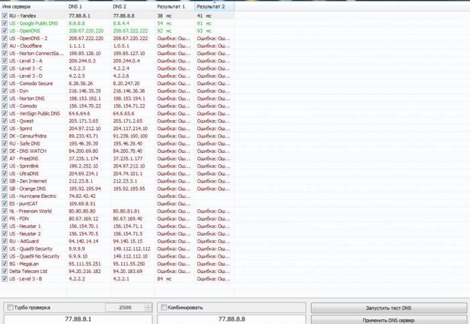This screenshot has height=324, width=470.
Task: Sort by the Результат 2 column header
Action: coord(215,6)
